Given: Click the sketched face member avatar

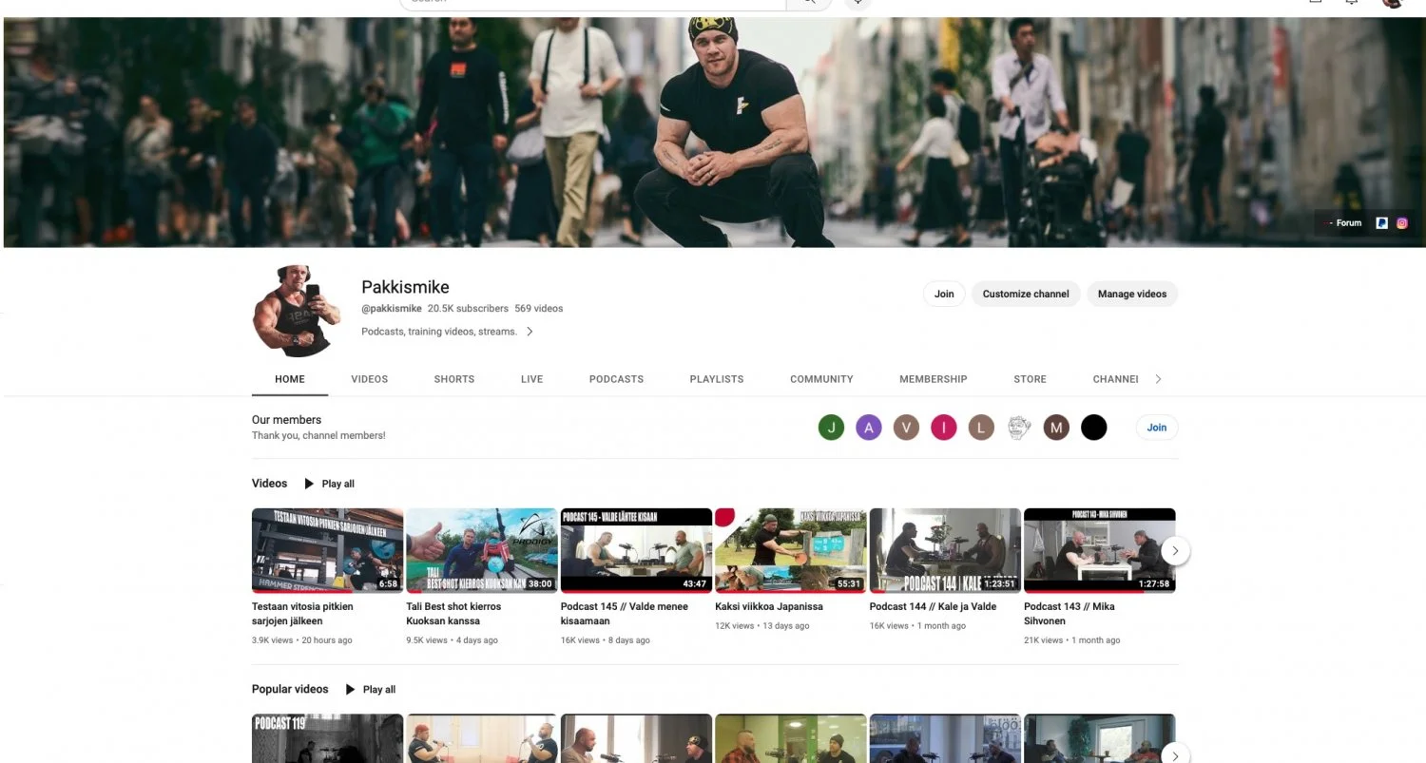Looking at the screenshot, I should click(x=1019, y=428).
